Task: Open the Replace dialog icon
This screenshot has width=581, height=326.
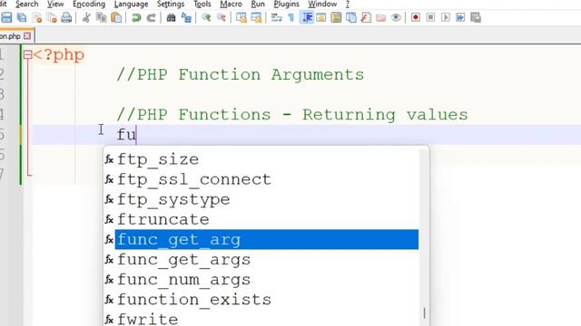Action: (x=186, y=17)
